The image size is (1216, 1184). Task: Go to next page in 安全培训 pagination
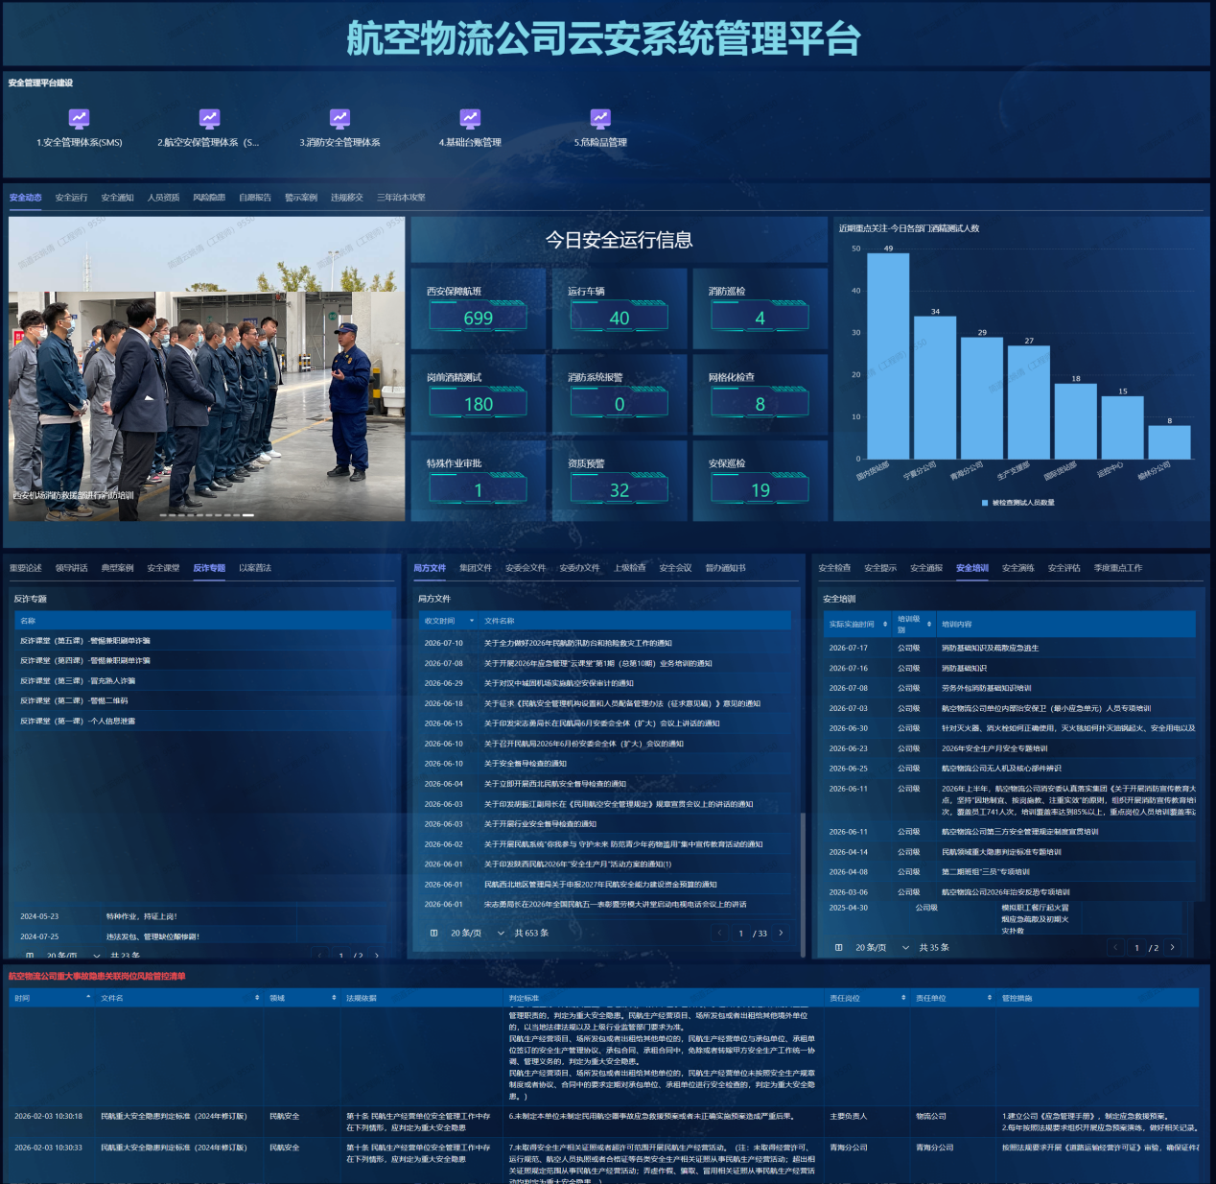pyautogui.click(x=1172, y=947)
